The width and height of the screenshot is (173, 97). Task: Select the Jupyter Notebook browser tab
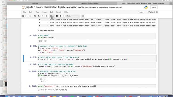(143, 4)
